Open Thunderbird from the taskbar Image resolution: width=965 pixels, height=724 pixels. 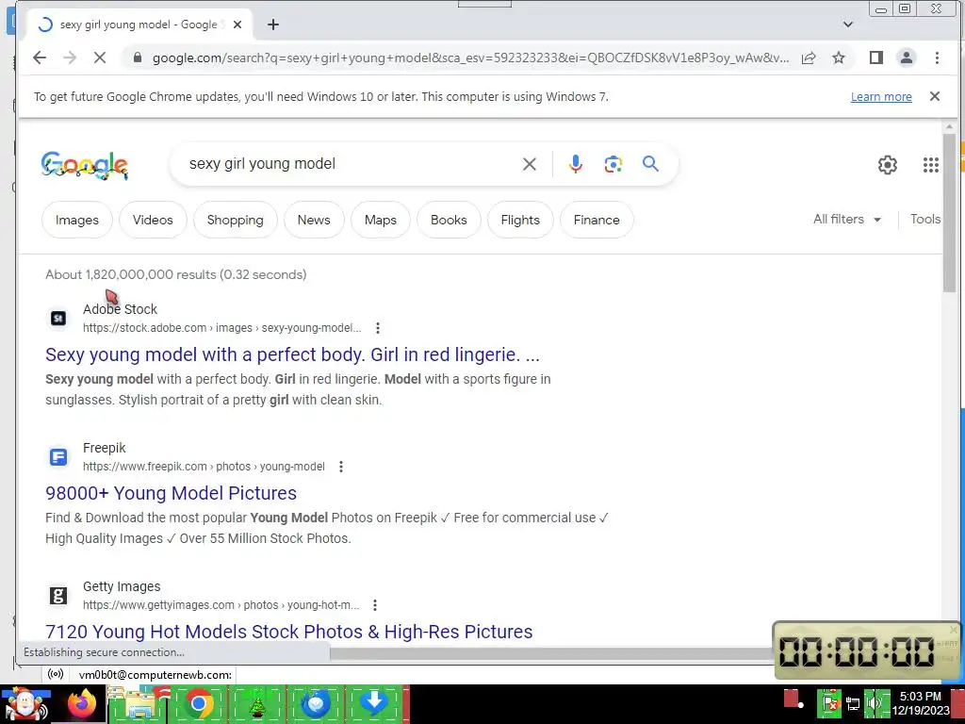click(315, 703)
